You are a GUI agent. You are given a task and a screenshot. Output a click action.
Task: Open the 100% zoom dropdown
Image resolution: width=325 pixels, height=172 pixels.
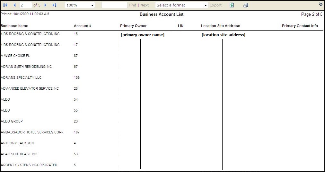point(80,5)
